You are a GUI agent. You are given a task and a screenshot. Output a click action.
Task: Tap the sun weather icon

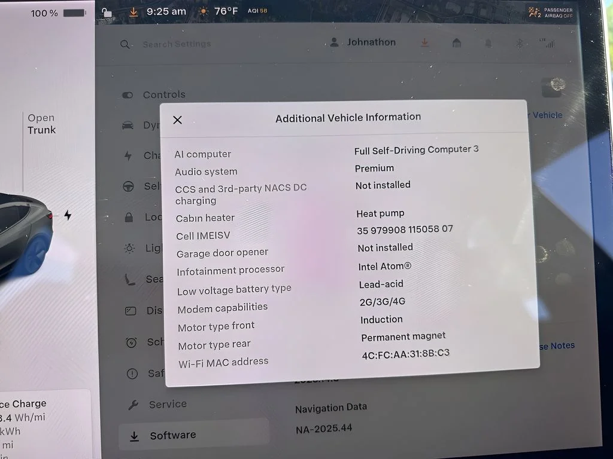[203, 12]
